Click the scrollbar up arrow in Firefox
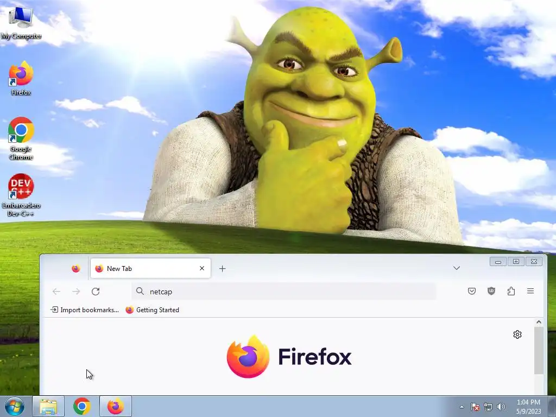Image resolution: width=556 pixels, height=417 pixels. [539, 322]
